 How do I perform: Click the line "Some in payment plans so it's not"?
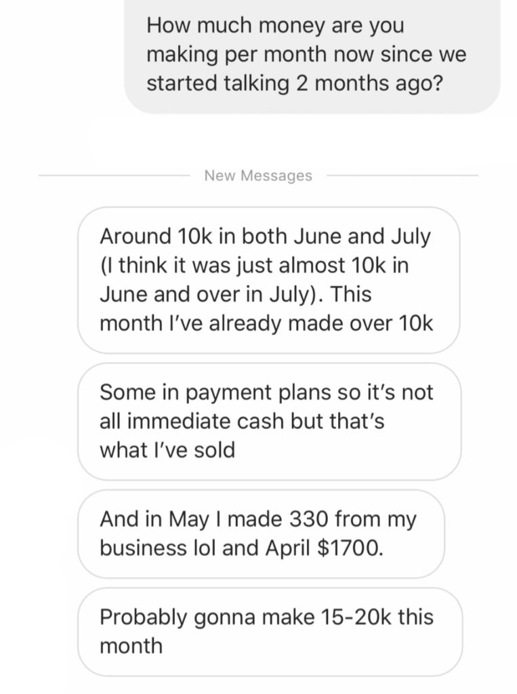tap(266, 392)
